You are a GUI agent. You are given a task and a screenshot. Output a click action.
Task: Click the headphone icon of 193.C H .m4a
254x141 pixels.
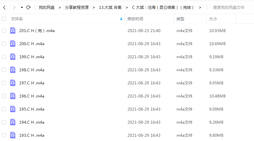point(13,135)
